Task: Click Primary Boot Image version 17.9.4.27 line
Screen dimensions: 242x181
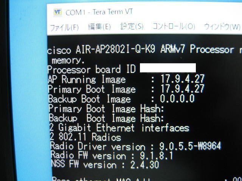Action: pyautogui.click(x=126, y=89)
